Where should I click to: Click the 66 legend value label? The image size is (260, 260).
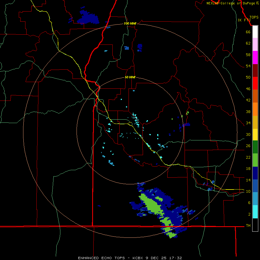248,32
